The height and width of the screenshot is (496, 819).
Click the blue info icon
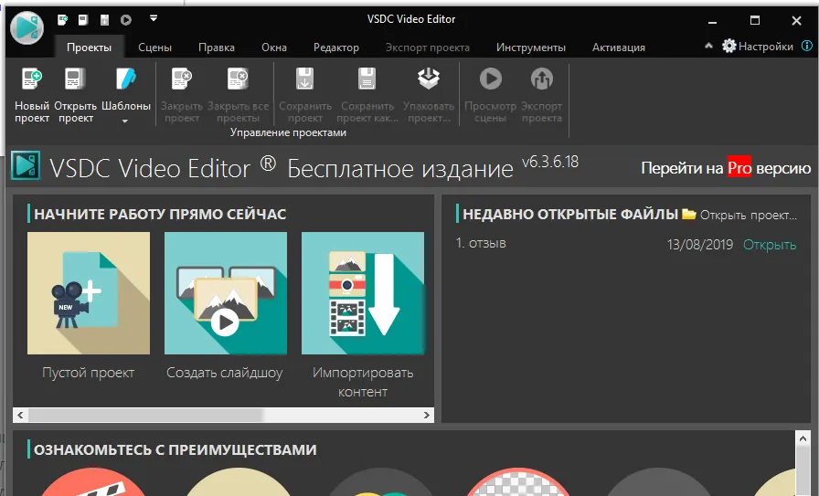pyautogui.click(x=807, y=46)
